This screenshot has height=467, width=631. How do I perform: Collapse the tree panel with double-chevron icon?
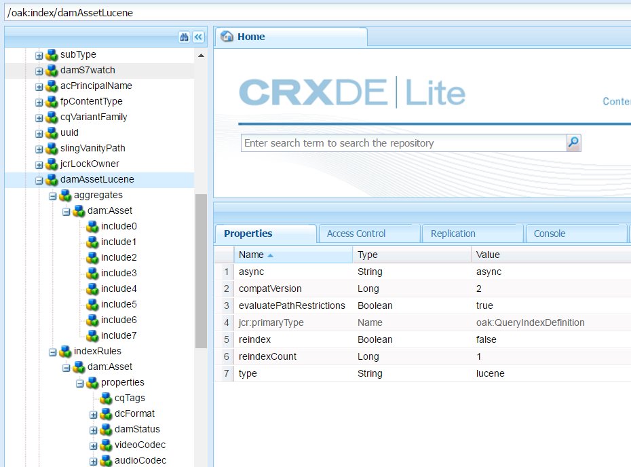pos(198,37)
